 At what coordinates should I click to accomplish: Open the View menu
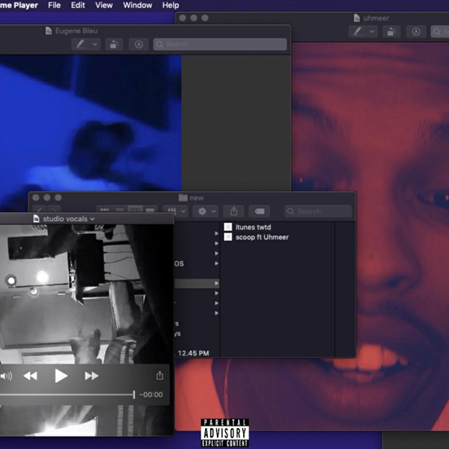click(x=104, y=5)
